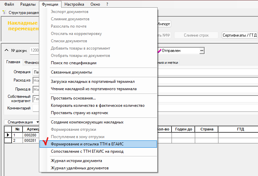Click the Страна column header
258x176 pixels.
207,129
